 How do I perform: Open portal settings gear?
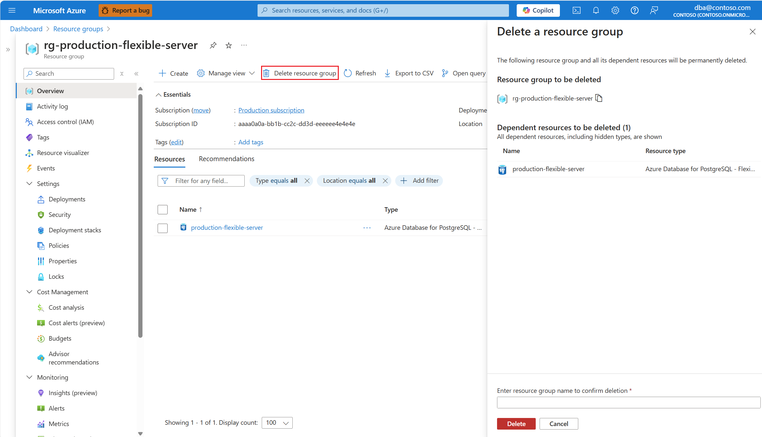(615, 10)
